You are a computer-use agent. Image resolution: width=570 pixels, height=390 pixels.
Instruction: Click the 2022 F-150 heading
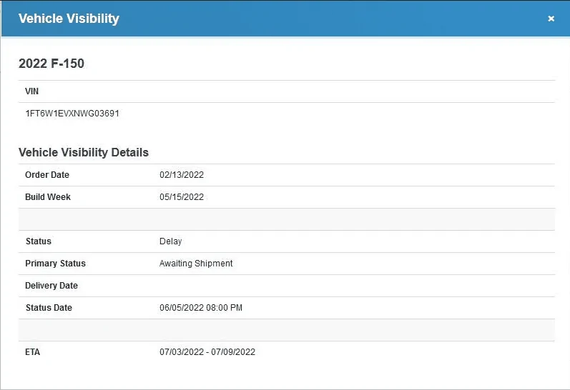point(51,64)
